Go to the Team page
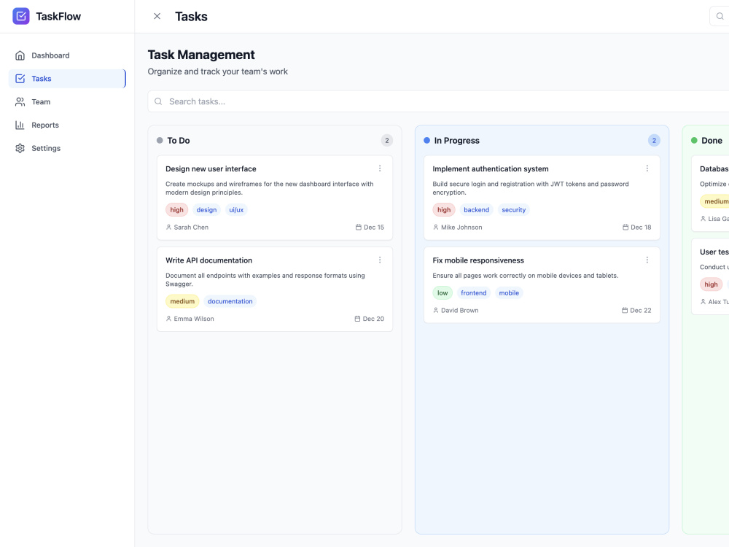The width and height of the screenshot is (729, 547). pyautogui.click(x=67, y=102)
